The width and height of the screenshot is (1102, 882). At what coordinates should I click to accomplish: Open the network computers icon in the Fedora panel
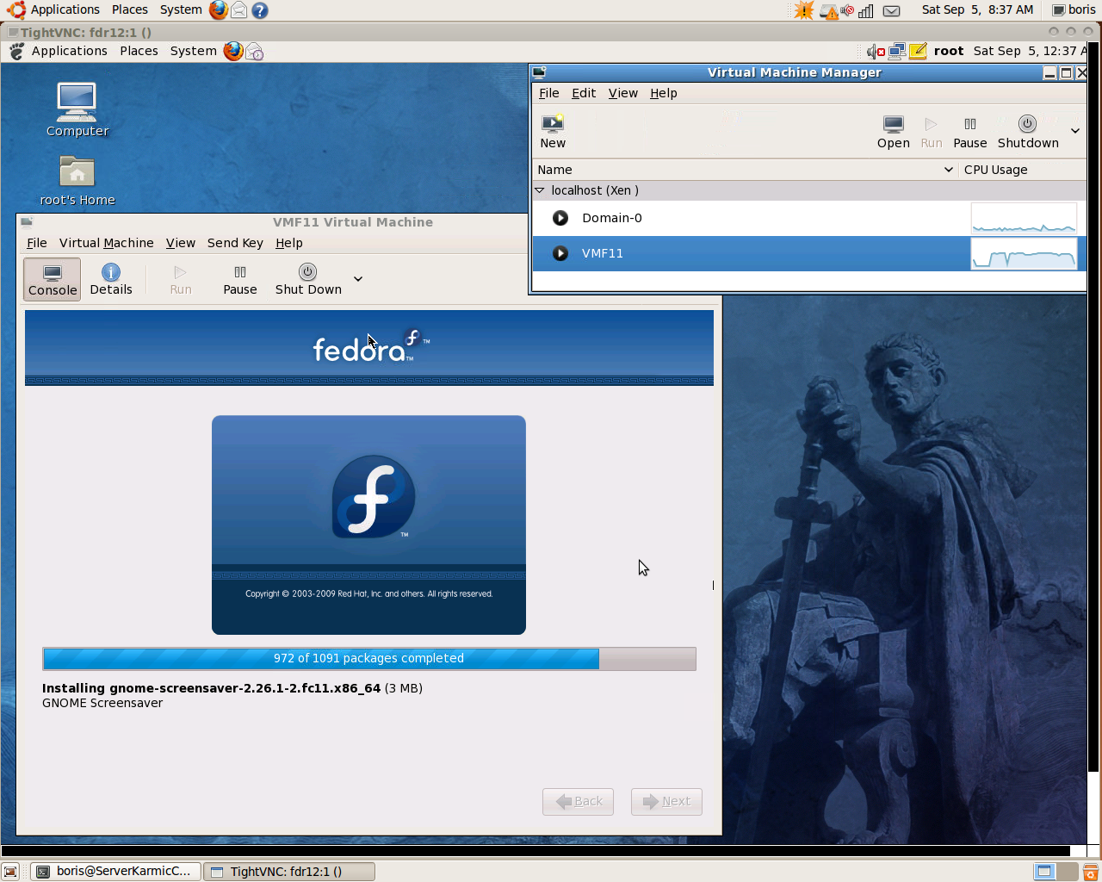click(897, 51)
